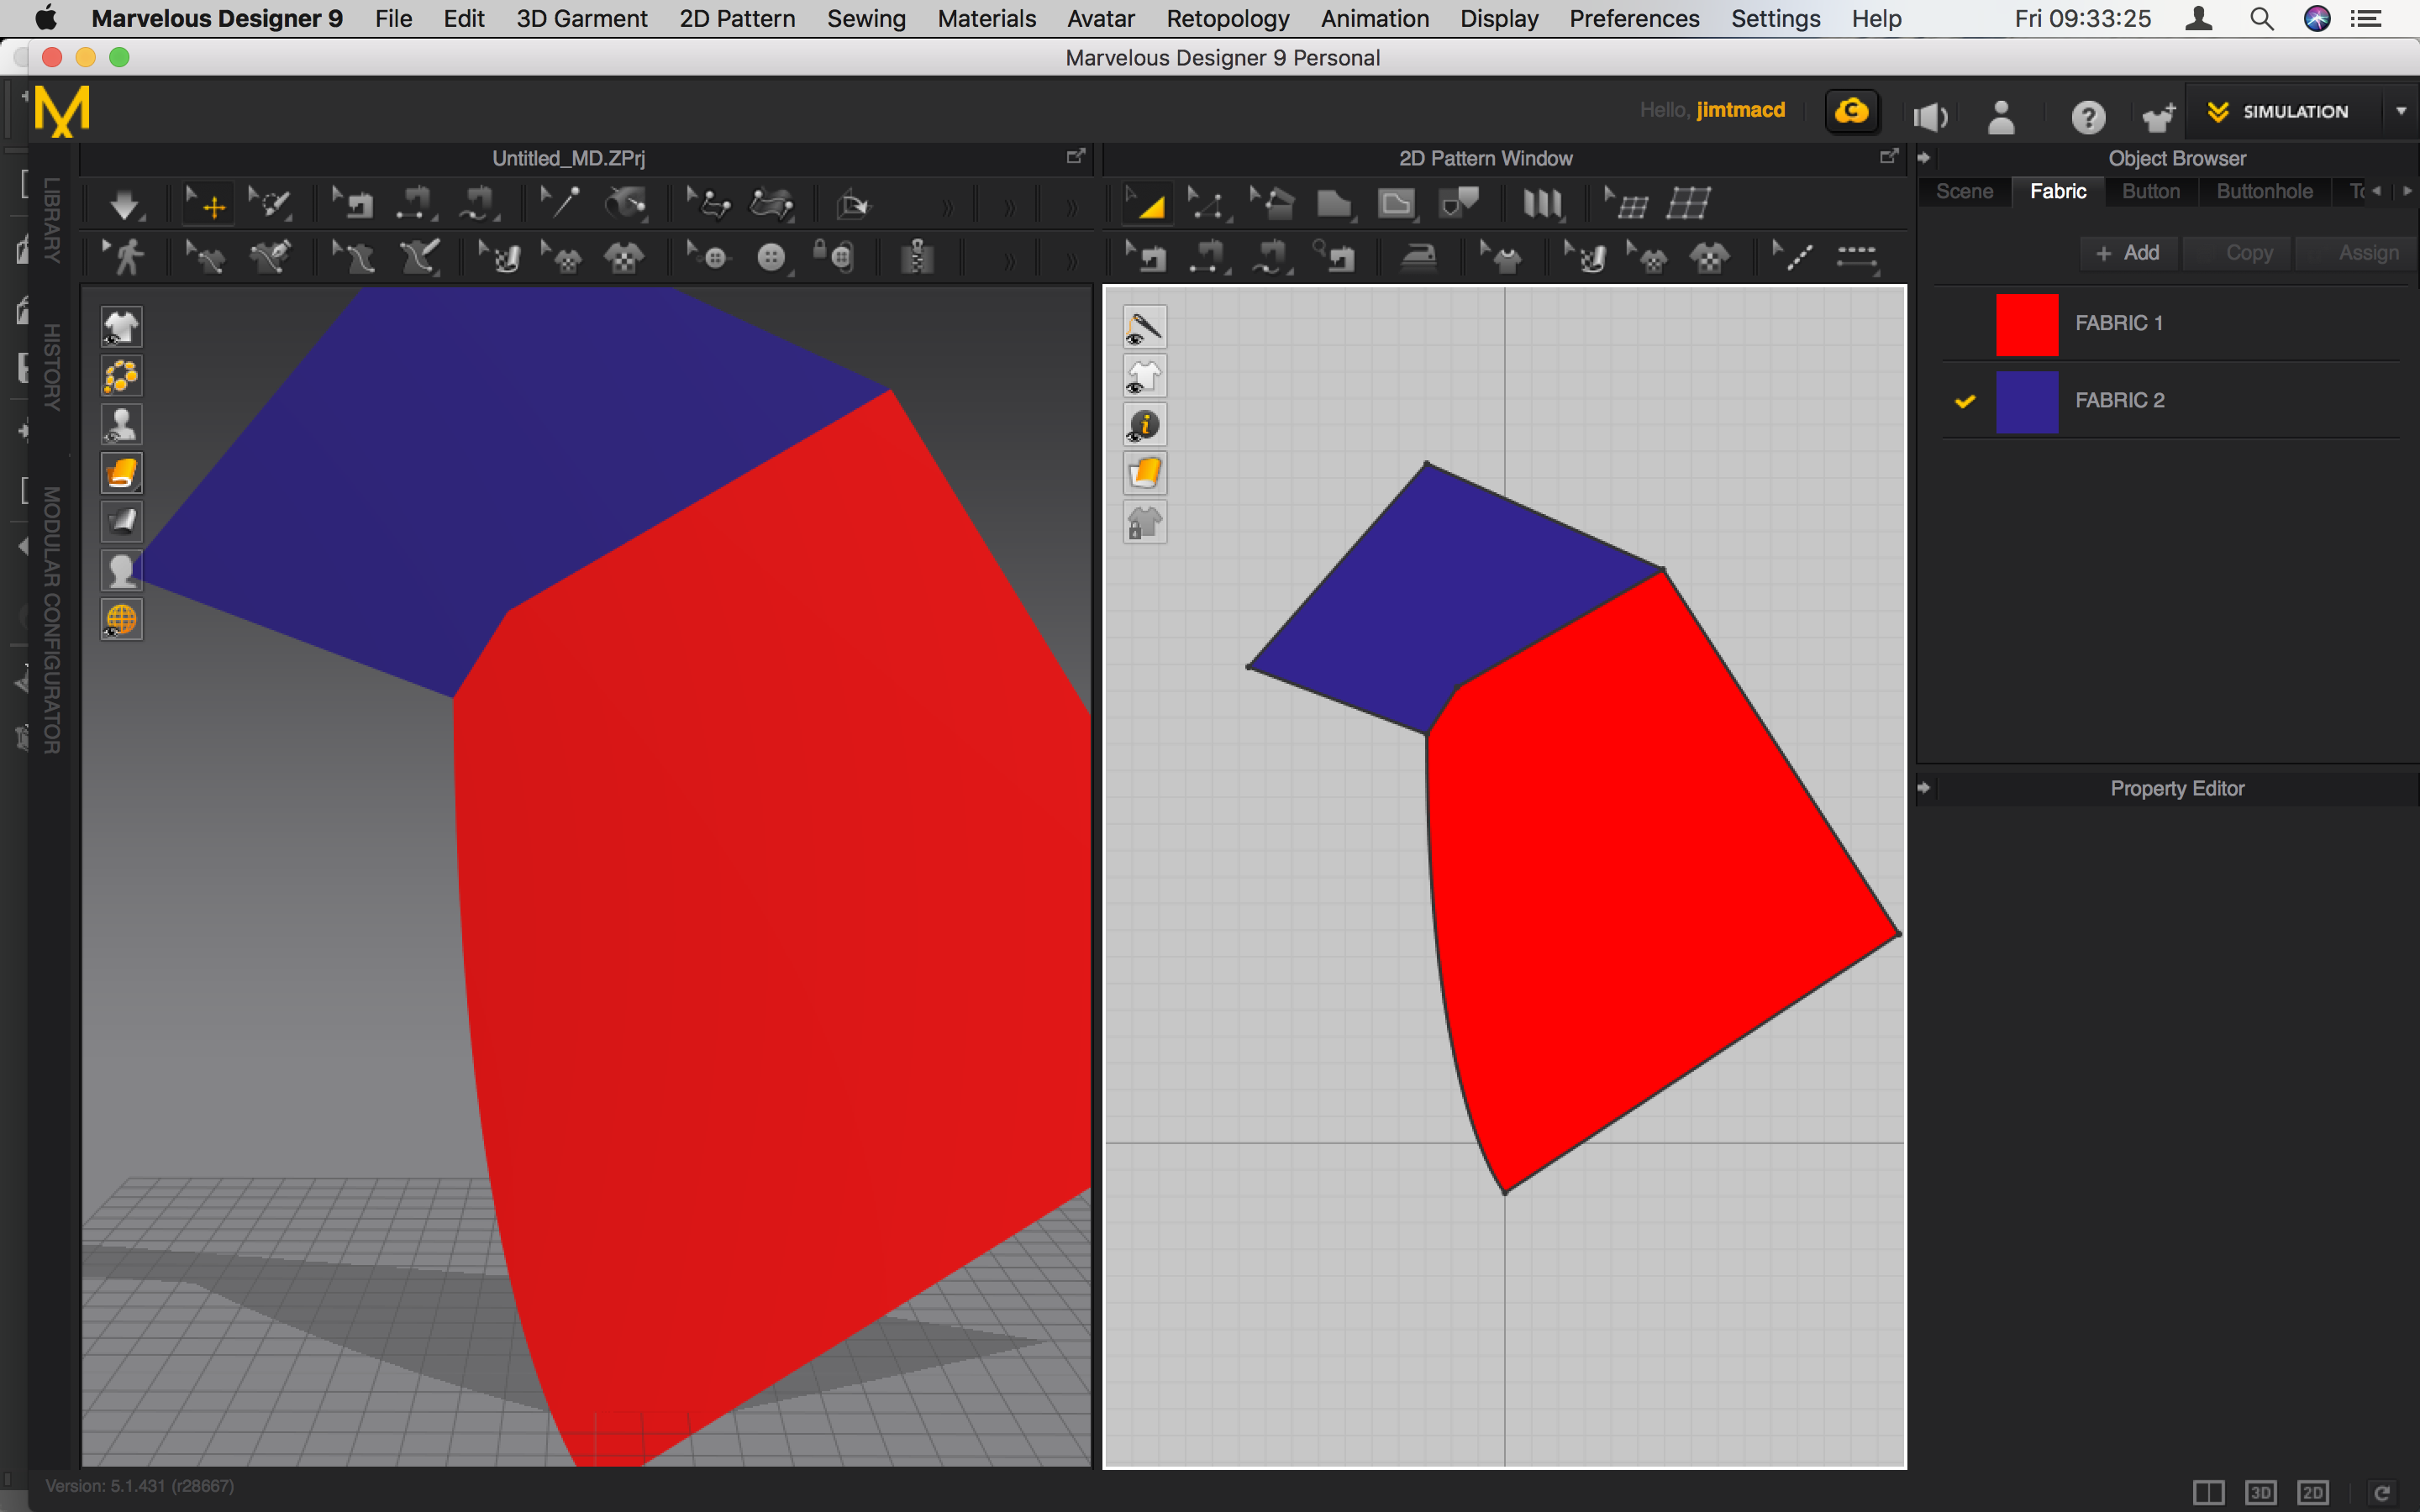
Task: Click the Copy fabric button
Action: tap(2236, 252)
